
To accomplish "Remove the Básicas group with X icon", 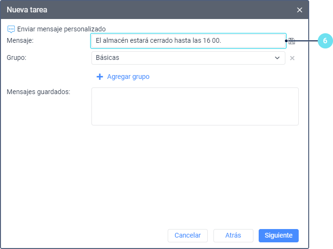I will click(x=293, y=58).
